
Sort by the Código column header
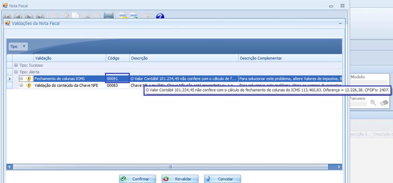tap(117, 58)
